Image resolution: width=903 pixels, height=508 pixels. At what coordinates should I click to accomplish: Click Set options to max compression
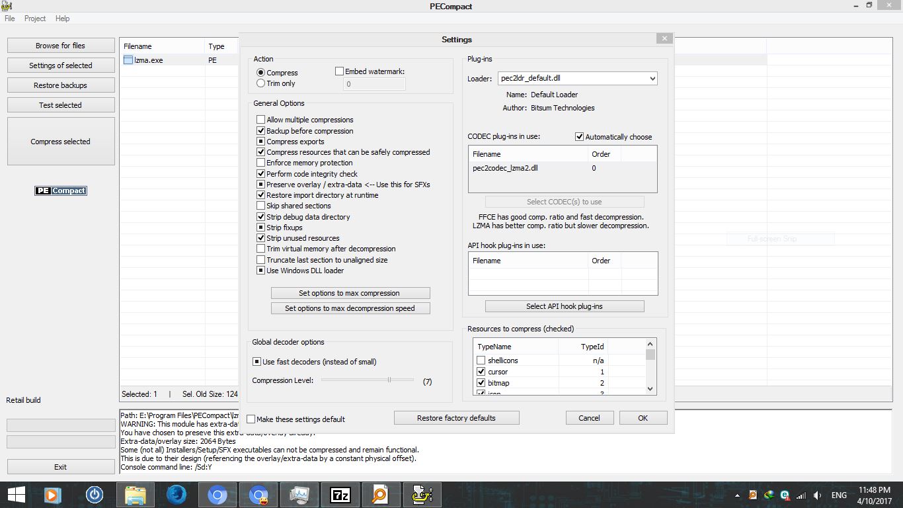pos(350,293)
